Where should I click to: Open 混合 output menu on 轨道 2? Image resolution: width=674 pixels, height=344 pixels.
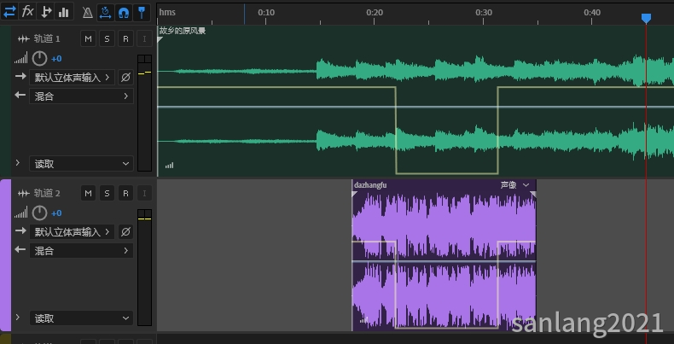(x=81, y=251)
